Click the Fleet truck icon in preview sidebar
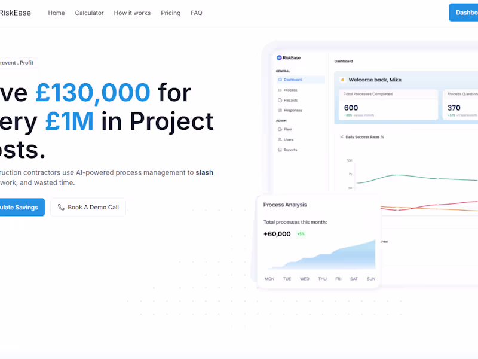 [x=280, y=129]
